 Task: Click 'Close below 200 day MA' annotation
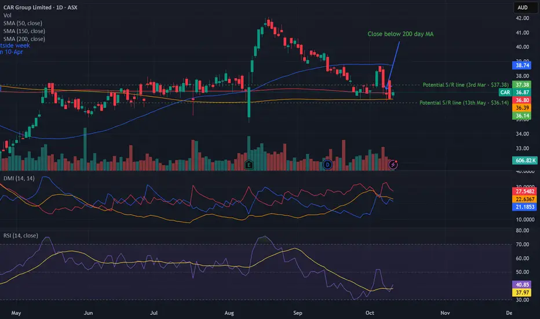tap(400, 34)
